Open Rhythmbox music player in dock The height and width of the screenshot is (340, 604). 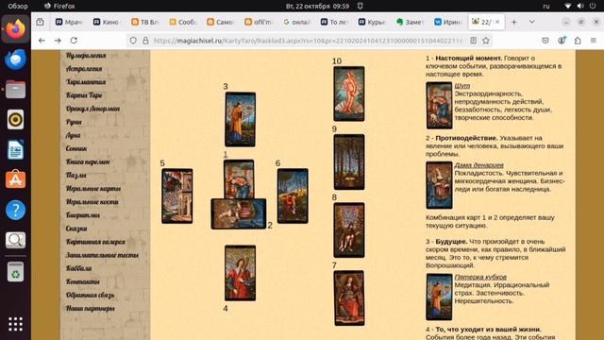pos(15,120)
